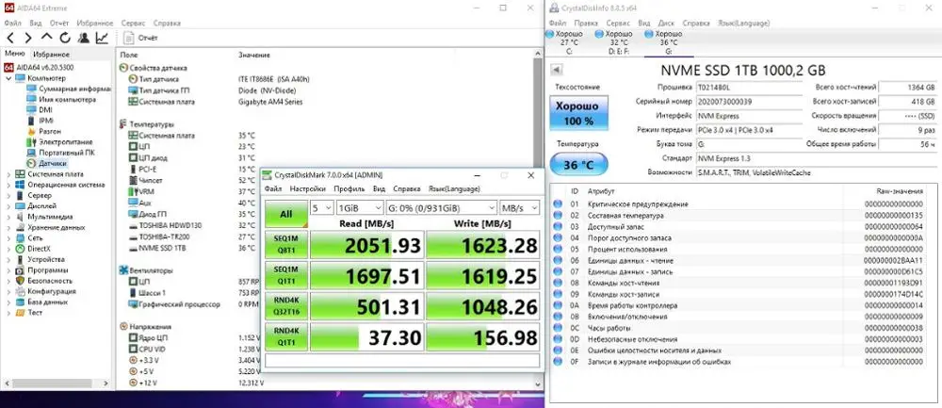Select the Чипсет temperature row
This screenshot has width=942, height=408.
[193, 180]
